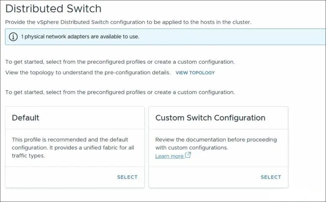
Task: Click the empty footer area of the Custom card
Action: (x=204, y=177)
